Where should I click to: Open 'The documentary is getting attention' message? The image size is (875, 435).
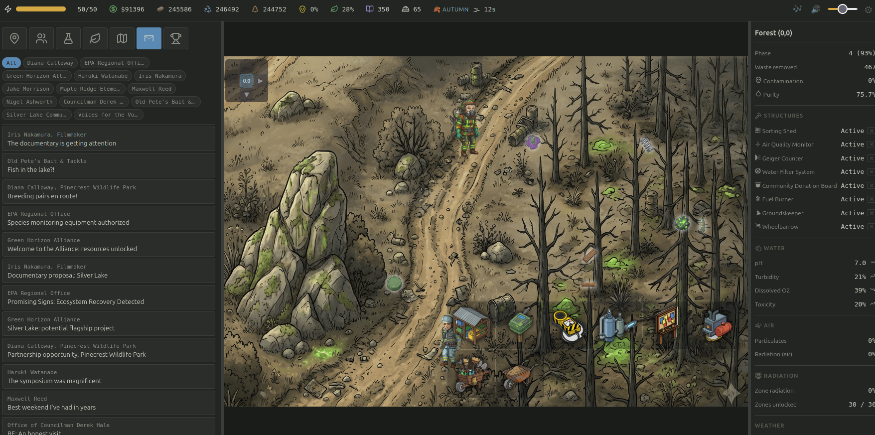pyautogui.click(x=109, y=139)
